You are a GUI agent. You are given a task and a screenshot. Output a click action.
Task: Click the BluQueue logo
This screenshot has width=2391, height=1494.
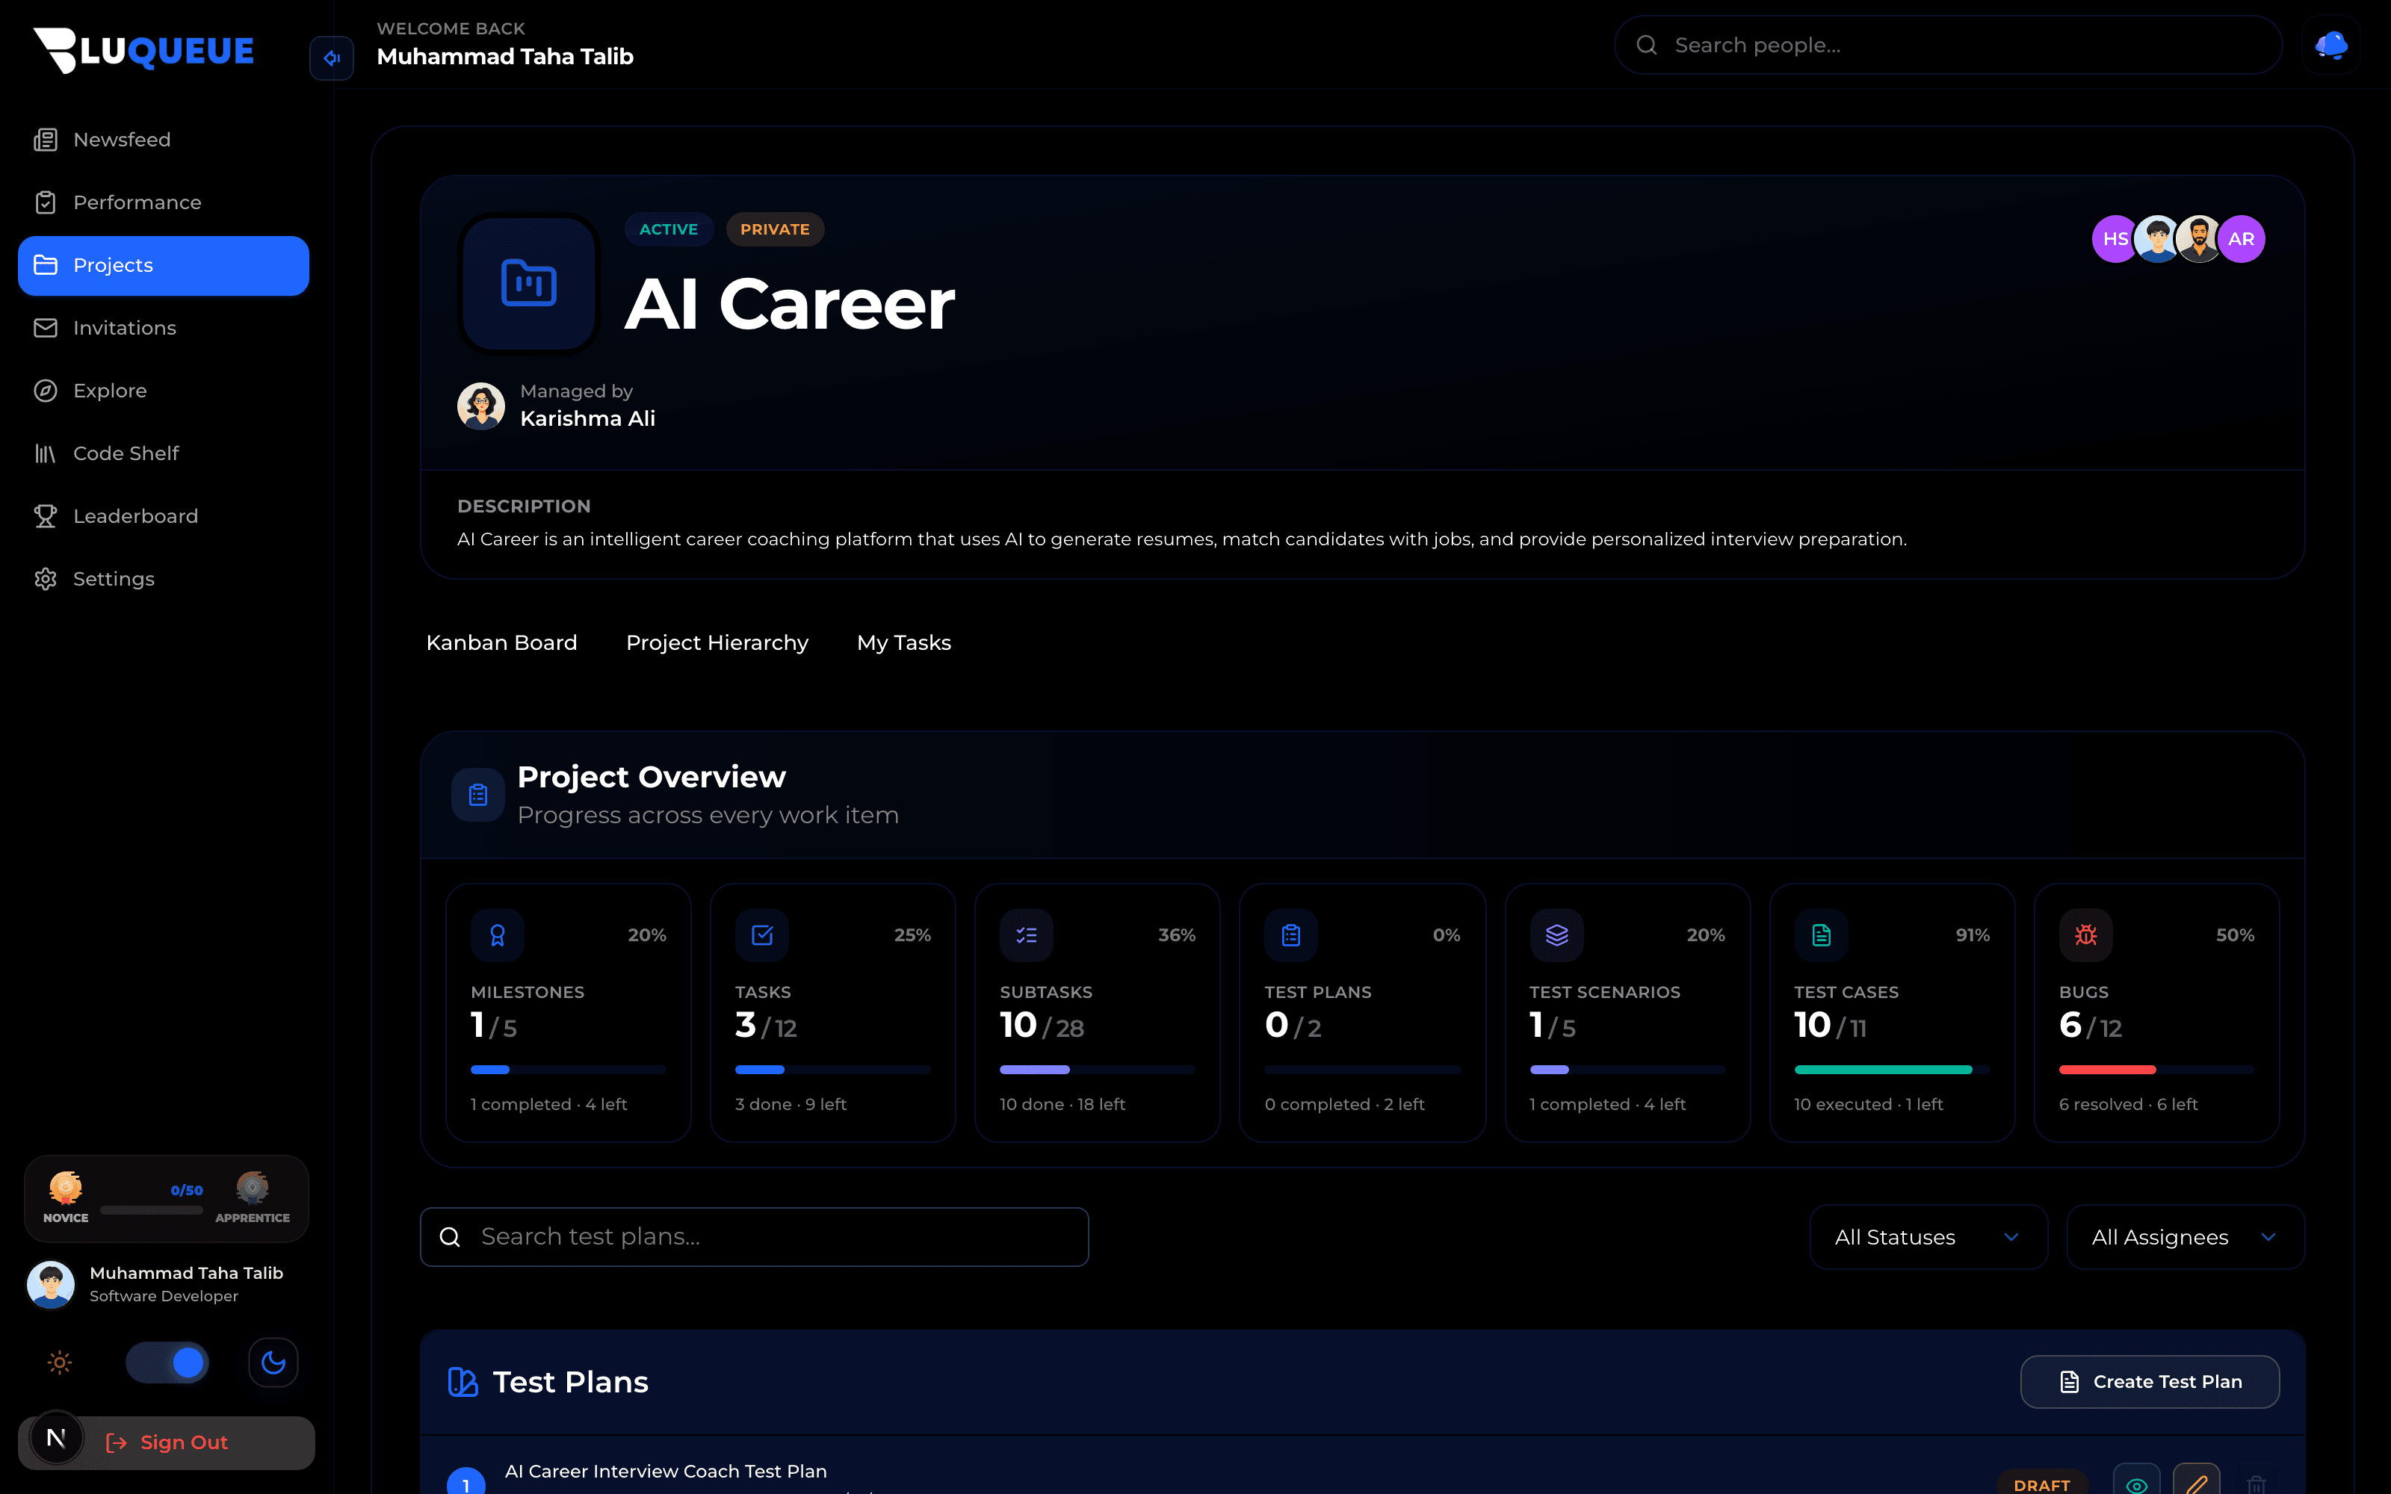[144, 49]
